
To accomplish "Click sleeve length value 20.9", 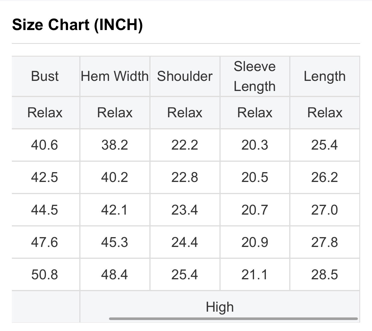I will [x=255, y=242].
